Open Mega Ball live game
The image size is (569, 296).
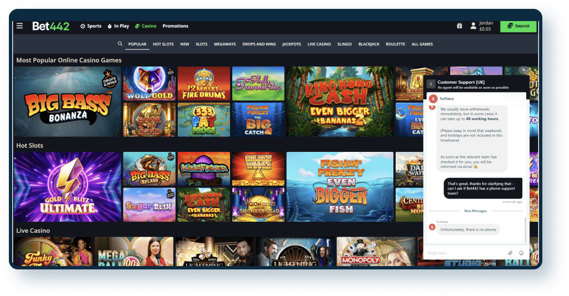point(134,252)
